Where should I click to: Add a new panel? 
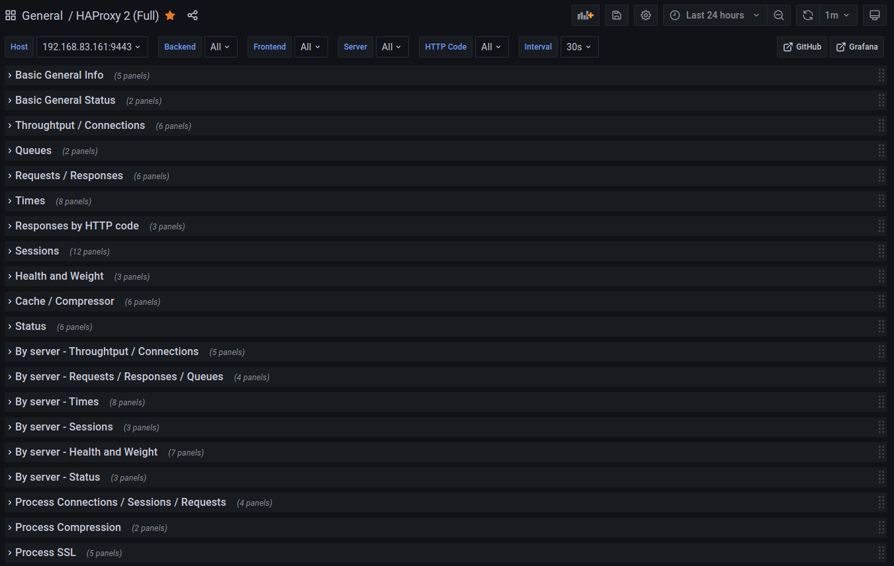(586, 15)
